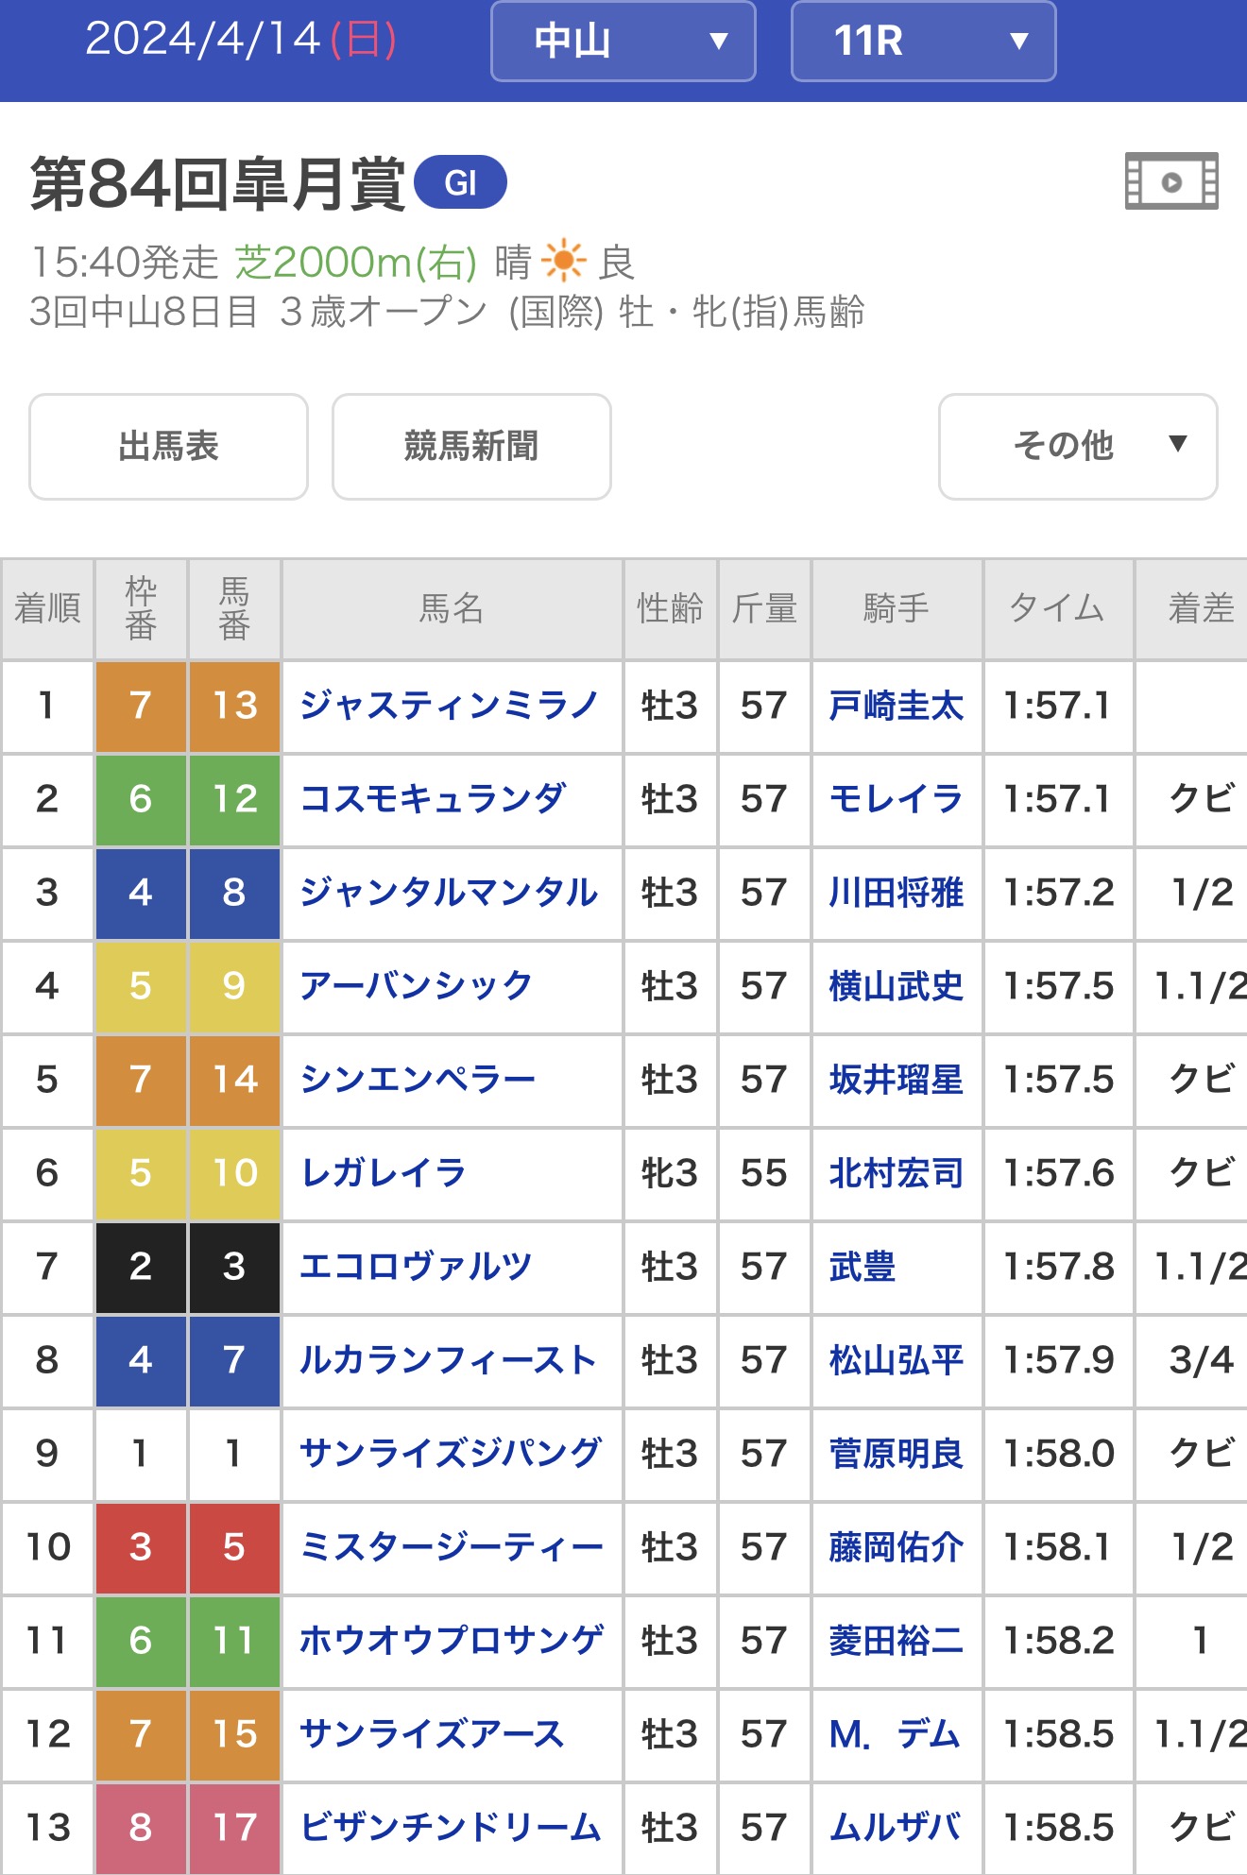The width and height of the screenshot is (1247, 1875).
Task: Click the orange horse number 13 cell
Action: pos(234,706)
